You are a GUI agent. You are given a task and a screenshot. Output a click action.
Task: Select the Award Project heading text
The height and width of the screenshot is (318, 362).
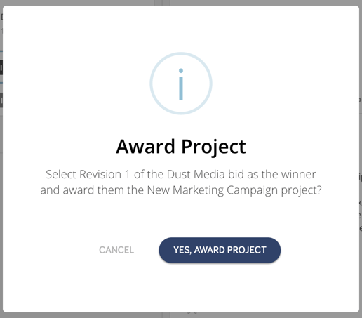point(181,147)
